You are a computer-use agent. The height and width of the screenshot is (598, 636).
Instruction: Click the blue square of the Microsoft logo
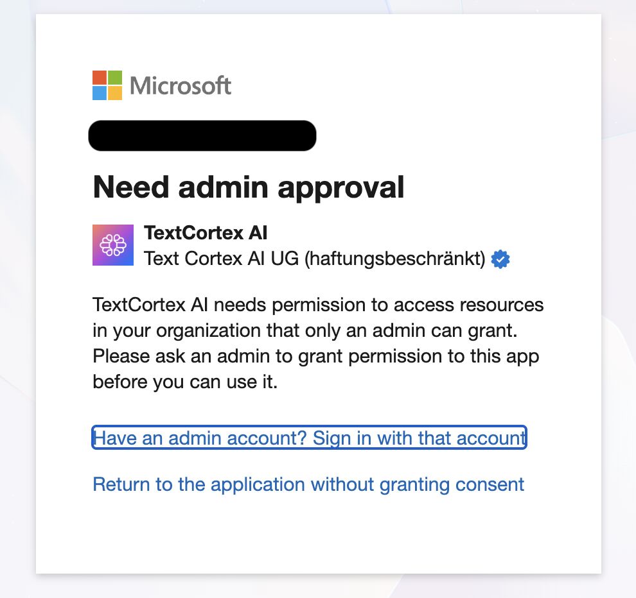tap(99, 93)
